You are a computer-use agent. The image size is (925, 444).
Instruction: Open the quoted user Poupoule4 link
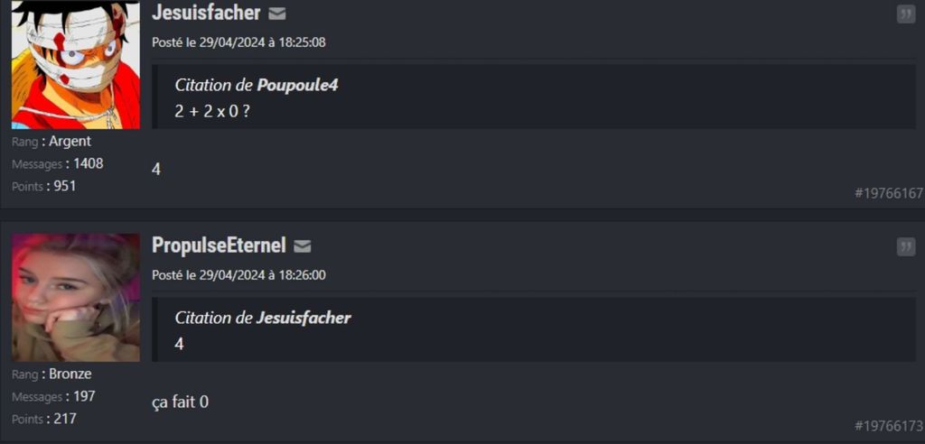pos(297,86)
